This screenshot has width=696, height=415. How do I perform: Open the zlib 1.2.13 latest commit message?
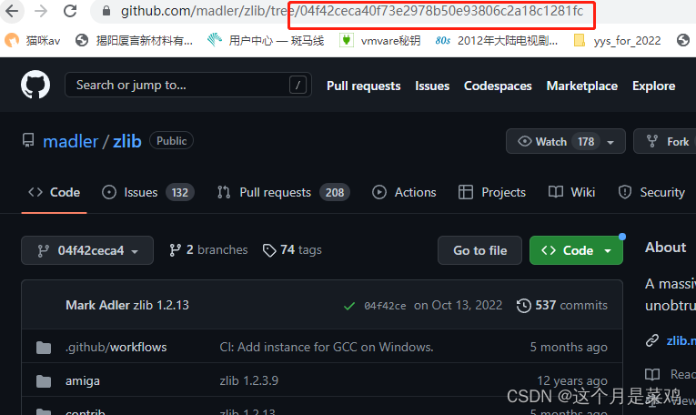point(161,305)
